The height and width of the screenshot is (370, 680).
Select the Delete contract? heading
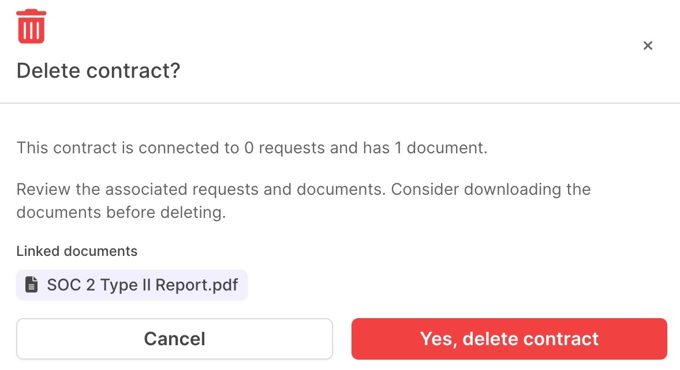99,70
